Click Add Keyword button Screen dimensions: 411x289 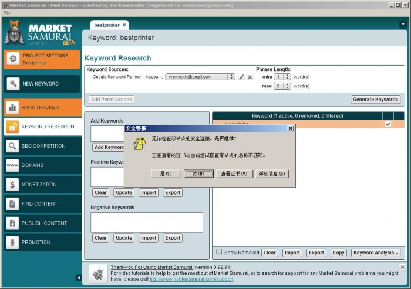[x=109, y=147]
